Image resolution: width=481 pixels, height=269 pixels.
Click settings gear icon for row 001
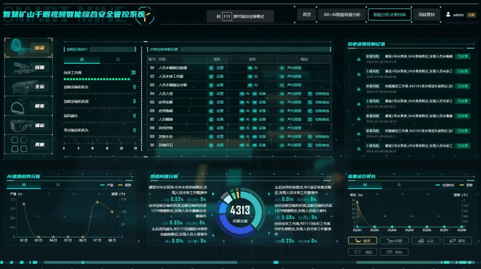[211, 68]
